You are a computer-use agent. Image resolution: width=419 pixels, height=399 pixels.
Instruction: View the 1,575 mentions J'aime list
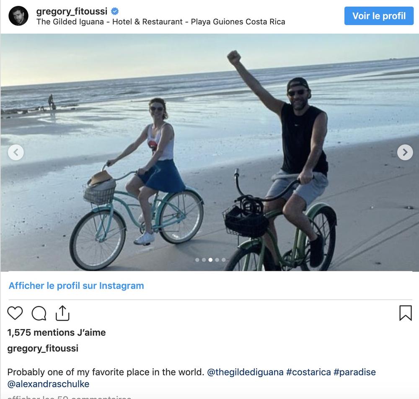(57, 332)
